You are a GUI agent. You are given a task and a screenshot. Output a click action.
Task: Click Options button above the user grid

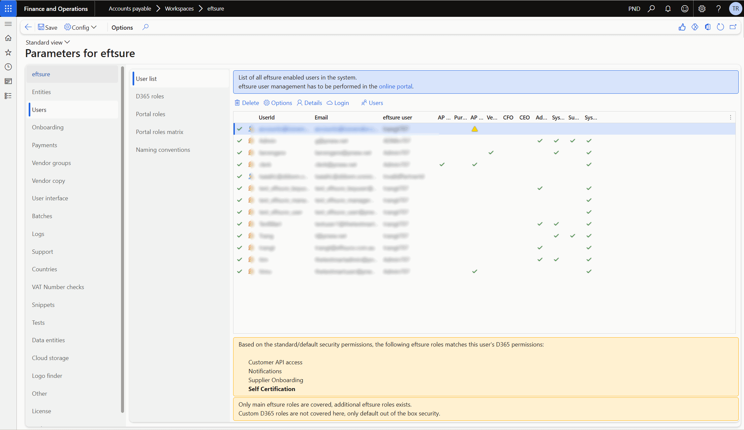click(x=278, y=103)
